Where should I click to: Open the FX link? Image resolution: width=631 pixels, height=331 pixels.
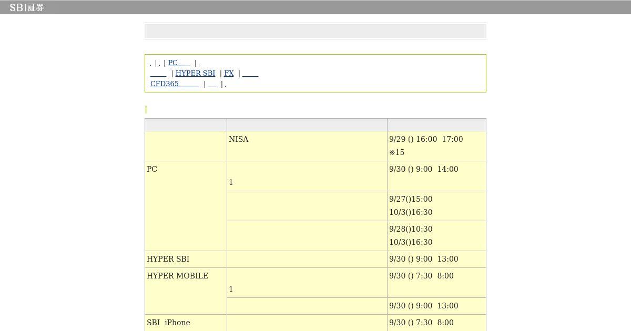229,74
